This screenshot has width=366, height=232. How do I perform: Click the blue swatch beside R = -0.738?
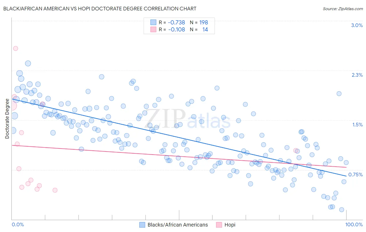click(153, 22)
